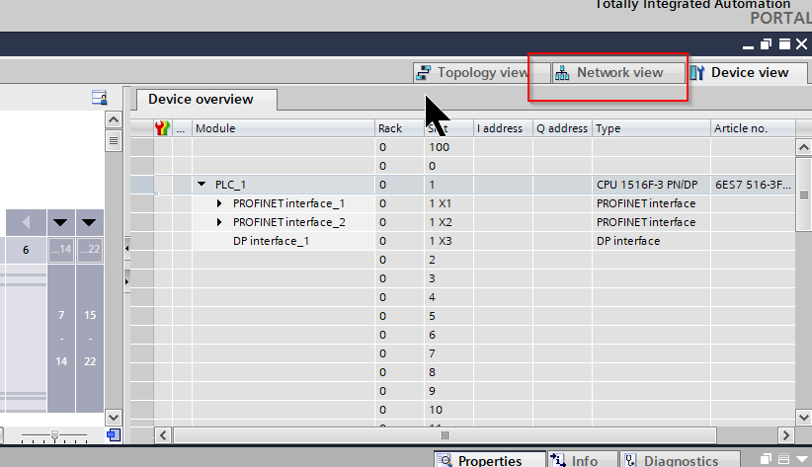Click the zoom-to-fit overview icon
The width and height of the screenshot is (812, 467).
click(114, 434)
